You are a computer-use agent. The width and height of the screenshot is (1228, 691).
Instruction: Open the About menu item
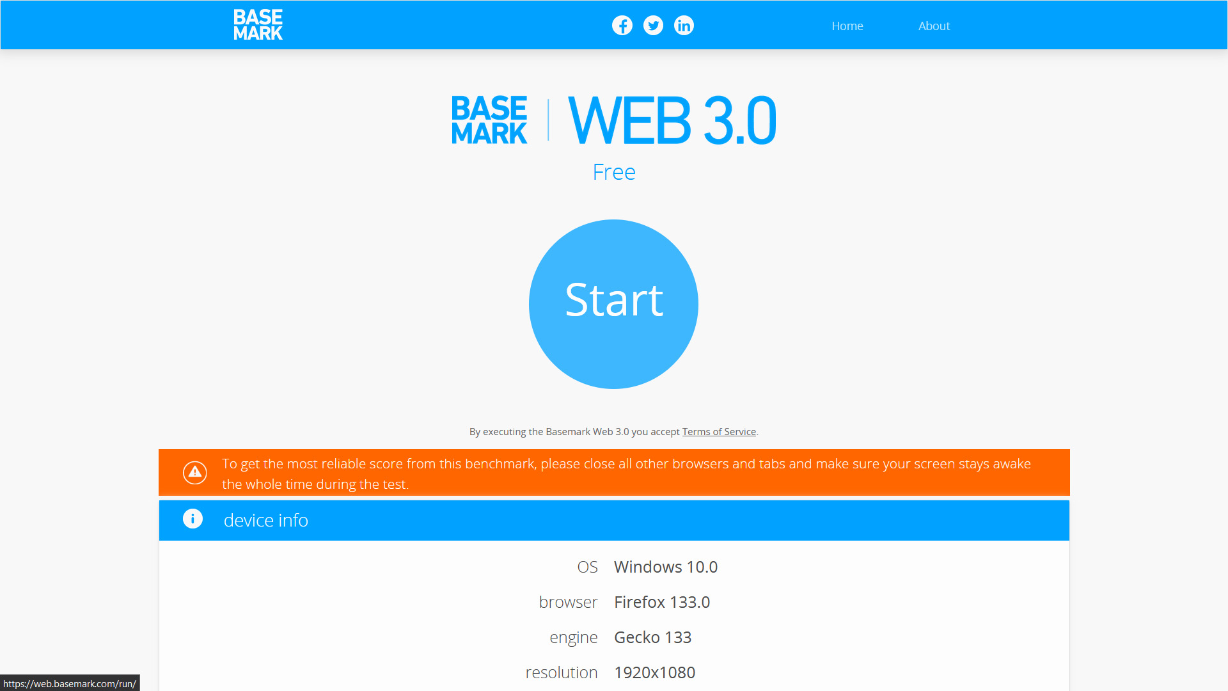pos(934,26)
